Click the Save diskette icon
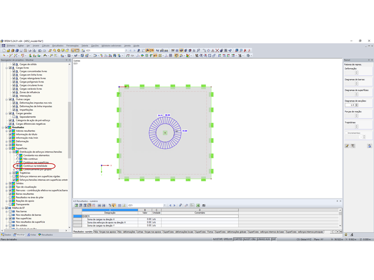Image resolution: width=374 pixels, height=280 pixels. [21, 51]
